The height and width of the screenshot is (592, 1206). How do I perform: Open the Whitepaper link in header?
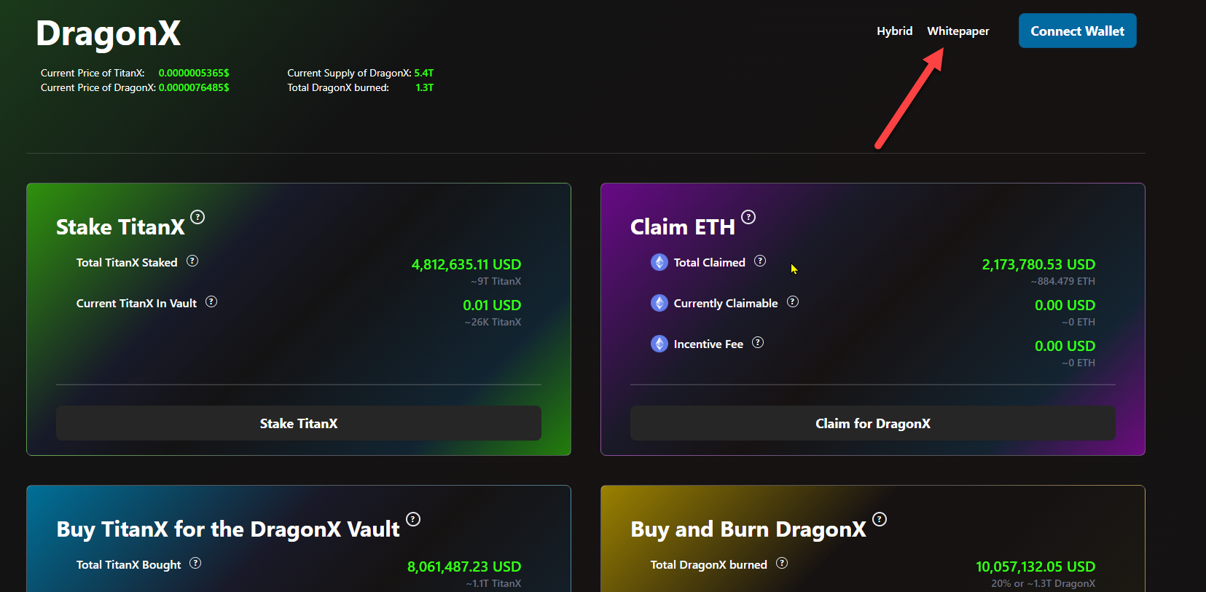[958, 31]
